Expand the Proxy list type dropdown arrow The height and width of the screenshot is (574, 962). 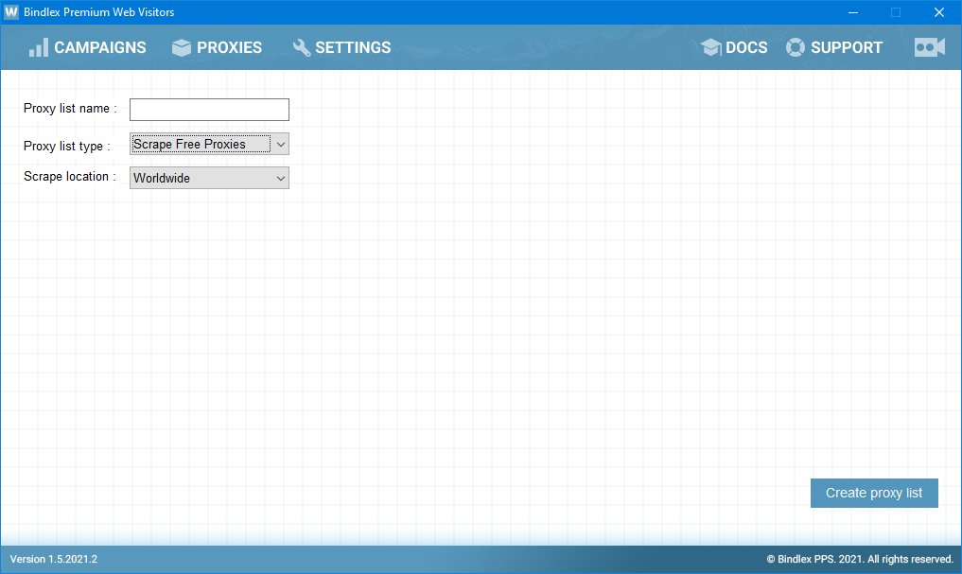tap(280, 144)
